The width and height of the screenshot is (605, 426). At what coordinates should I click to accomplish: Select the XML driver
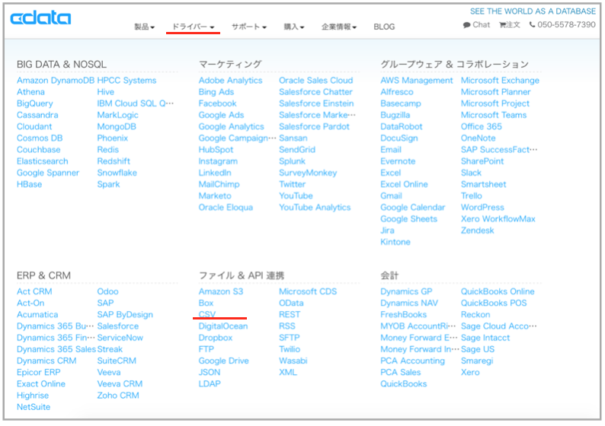coord(288,372)
